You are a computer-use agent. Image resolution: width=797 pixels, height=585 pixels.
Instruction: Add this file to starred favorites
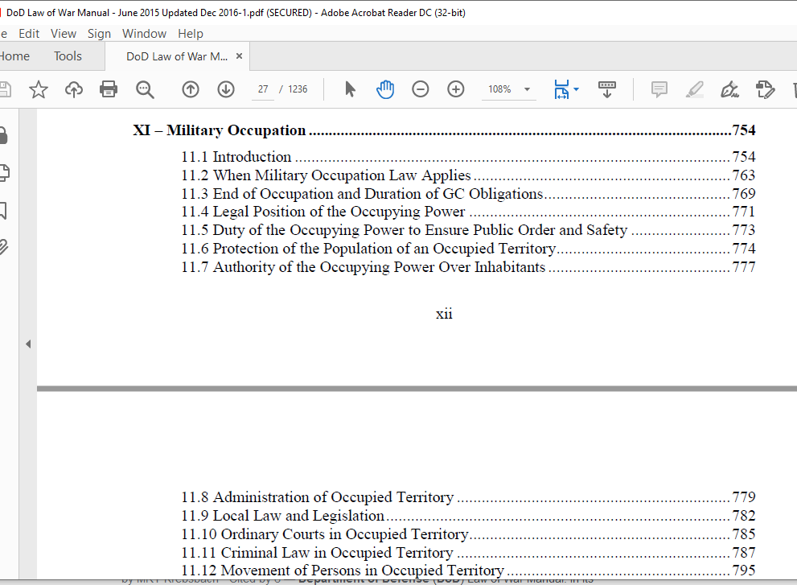pos(38,89)
